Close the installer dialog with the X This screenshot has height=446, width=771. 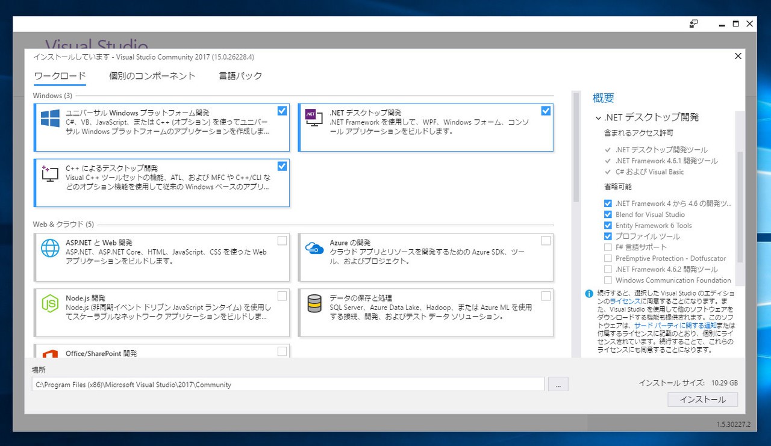click(x=738, y=56)
